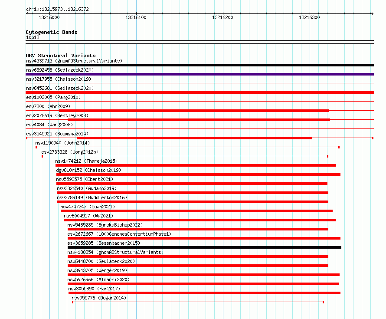Click the chr10:13215973..13216372 coordinate text
The width and height of the screenshot is (386, 319).
tap(57, 9)
